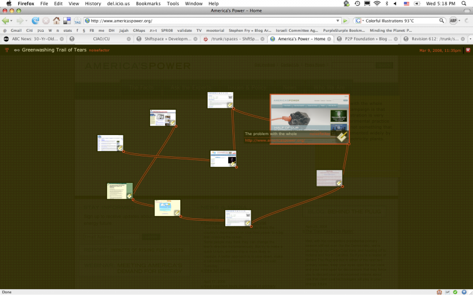Click the Wi-Fi status icon

(377, 4)
